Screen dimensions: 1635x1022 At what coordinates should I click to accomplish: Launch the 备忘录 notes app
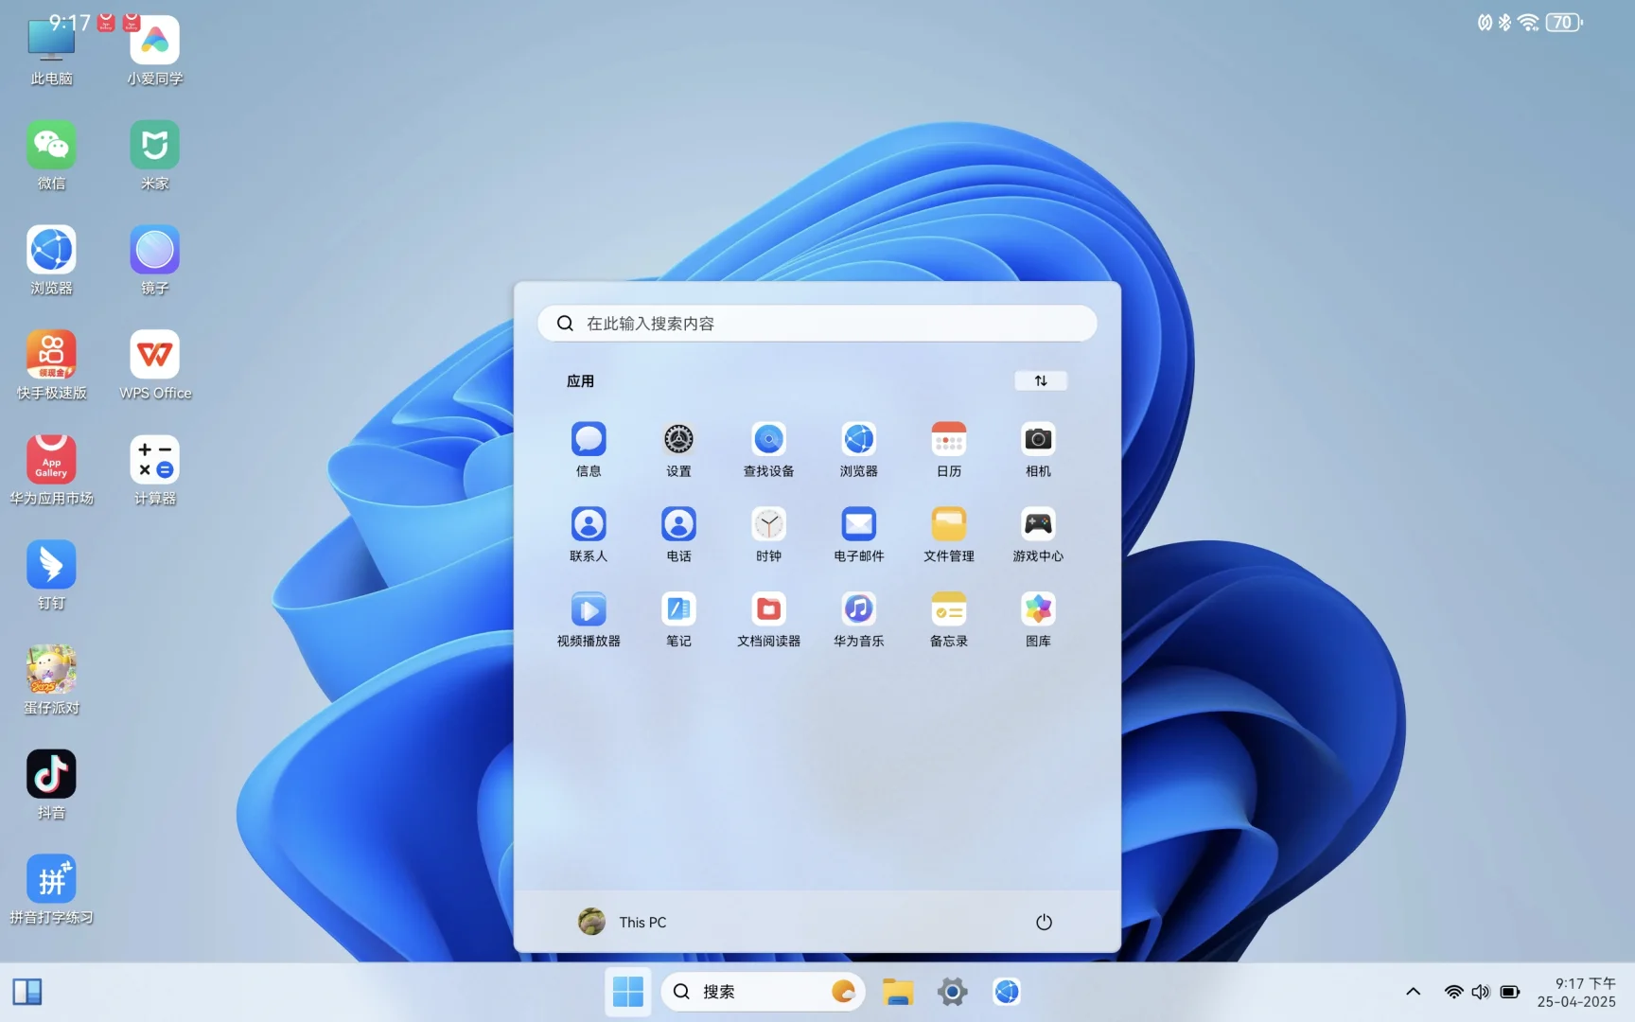(x=948, y=608)
